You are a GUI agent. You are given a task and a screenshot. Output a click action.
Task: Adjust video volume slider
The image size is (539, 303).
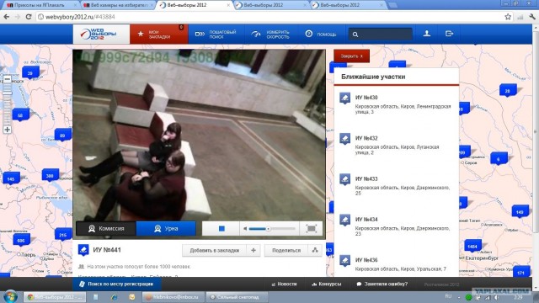pyautogui.click(x=272, y=228)
